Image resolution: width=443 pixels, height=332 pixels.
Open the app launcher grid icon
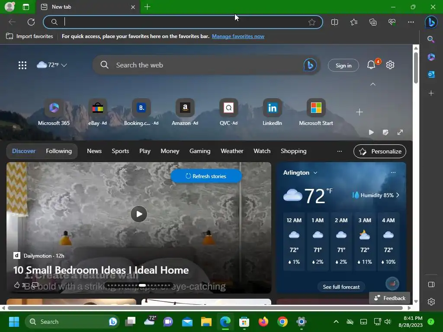pos(22,65)
